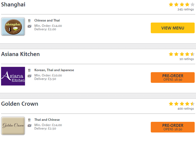Click Asiana Kitchen's cutlery cuisine icon
This screenshot has height=142, width=196.
pyautogui.click(x=29, y=70)
